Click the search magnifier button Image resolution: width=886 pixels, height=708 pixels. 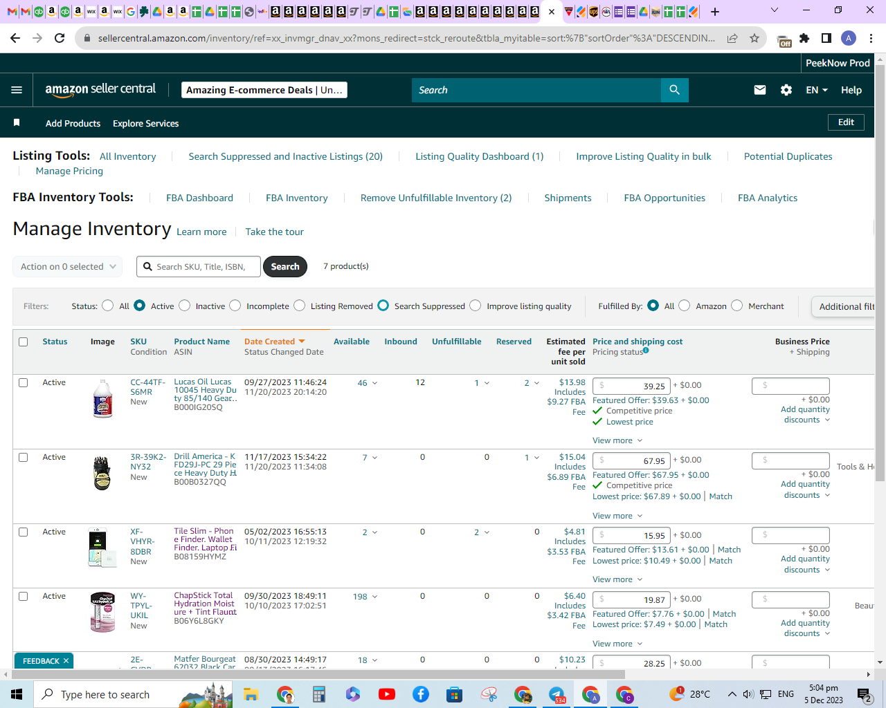(675, 90)
